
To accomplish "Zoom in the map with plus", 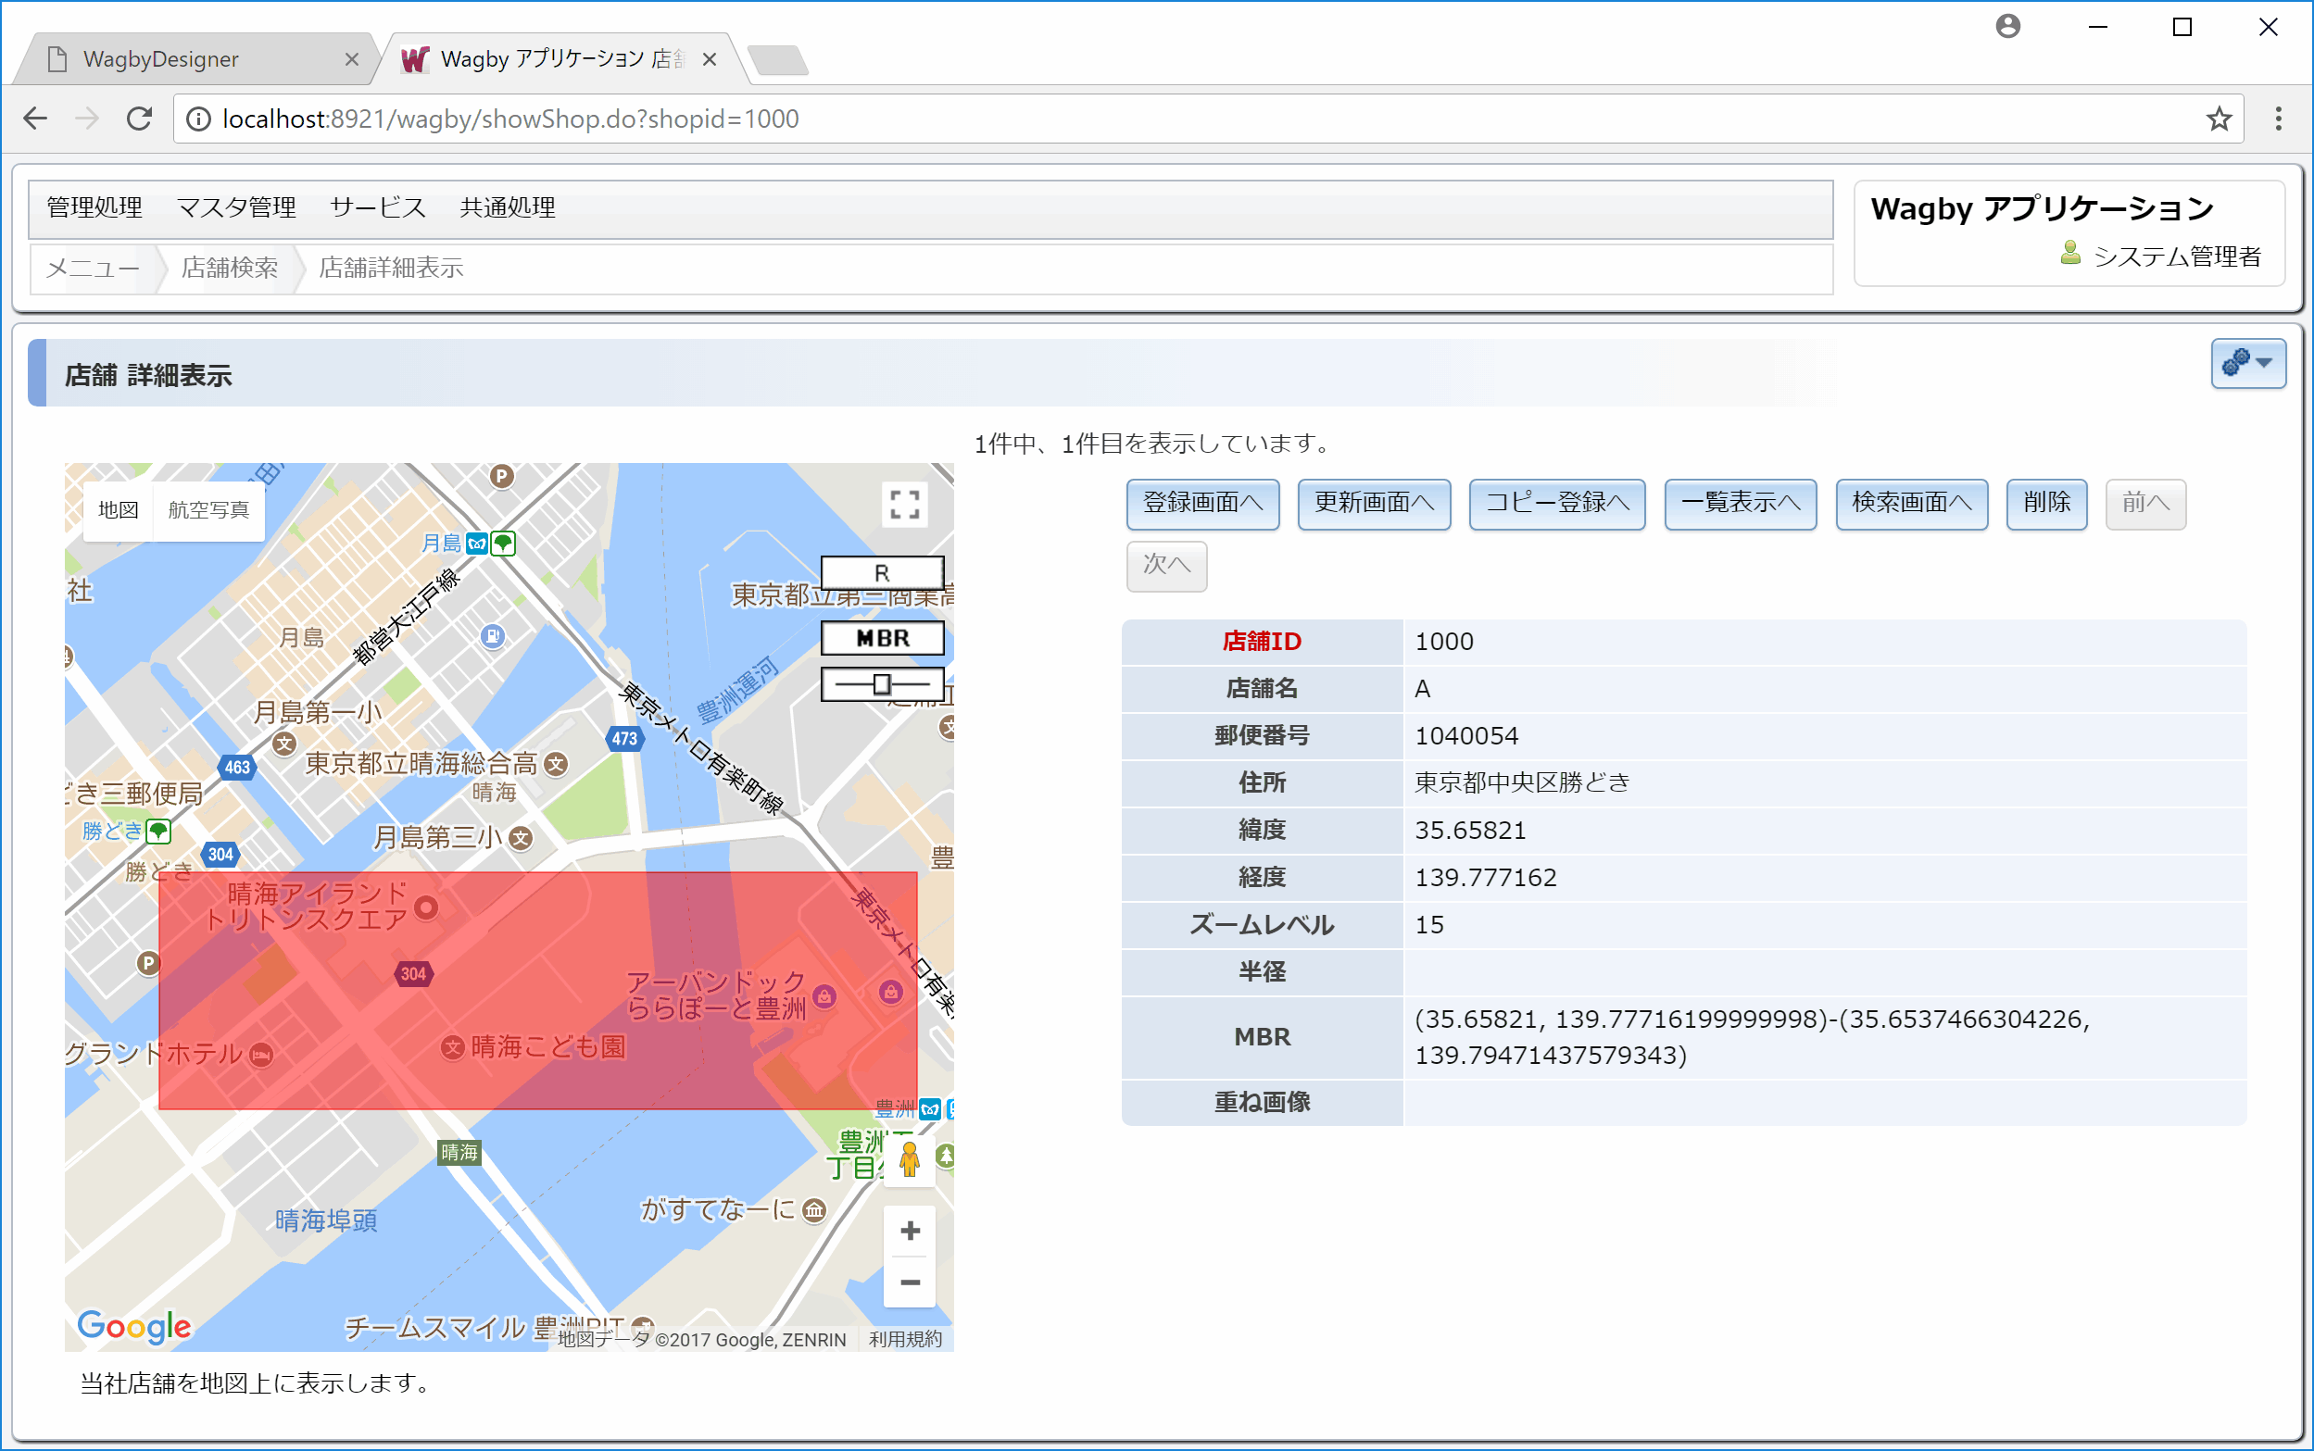I will (909, 1232).
